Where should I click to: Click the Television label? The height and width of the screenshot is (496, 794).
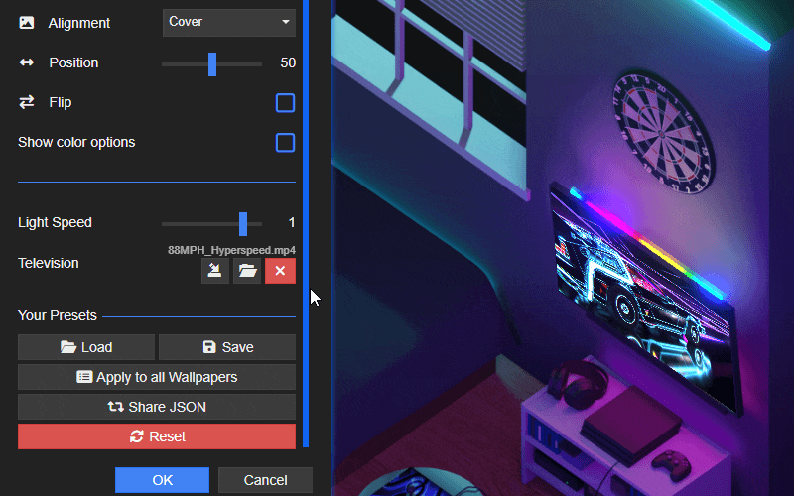coord(48,263)
